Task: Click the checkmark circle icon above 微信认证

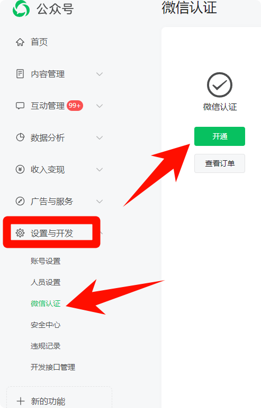Action: (220, 85)
